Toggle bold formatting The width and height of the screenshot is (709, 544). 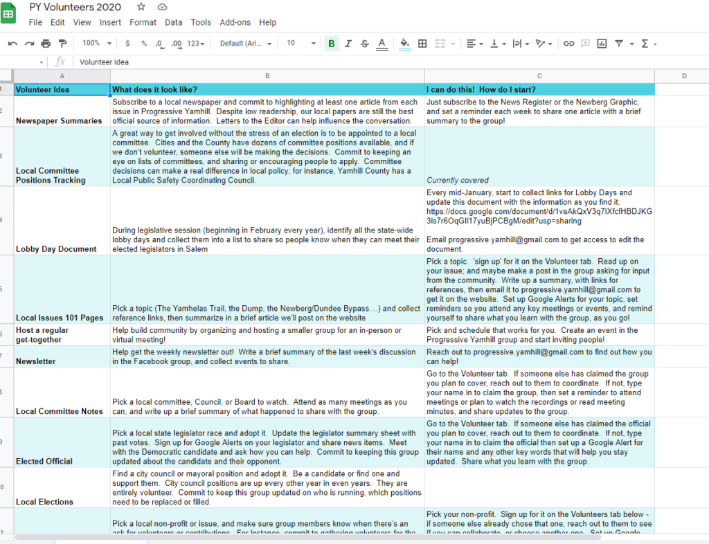tap(331, 44)
